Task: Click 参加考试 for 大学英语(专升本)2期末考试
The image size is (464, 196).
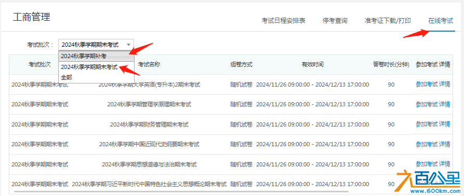Action: pos(427,85)
